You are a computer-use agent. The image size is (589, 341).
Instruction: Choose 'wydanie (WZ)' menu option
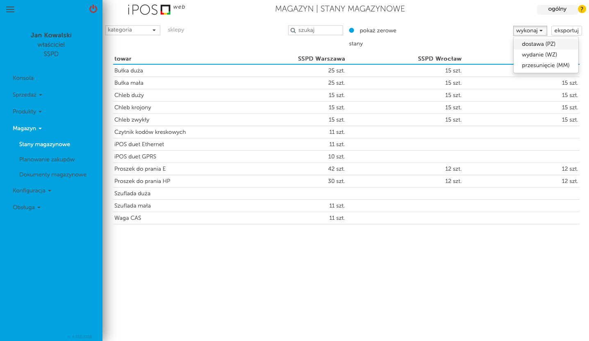point(539,54)
